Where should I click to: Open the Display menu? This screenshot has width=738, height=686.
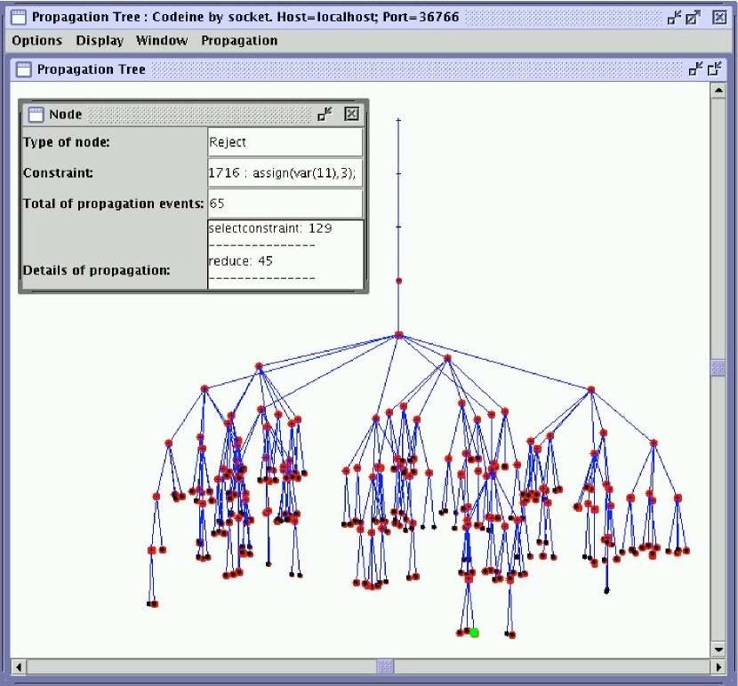tap(100, 41)
